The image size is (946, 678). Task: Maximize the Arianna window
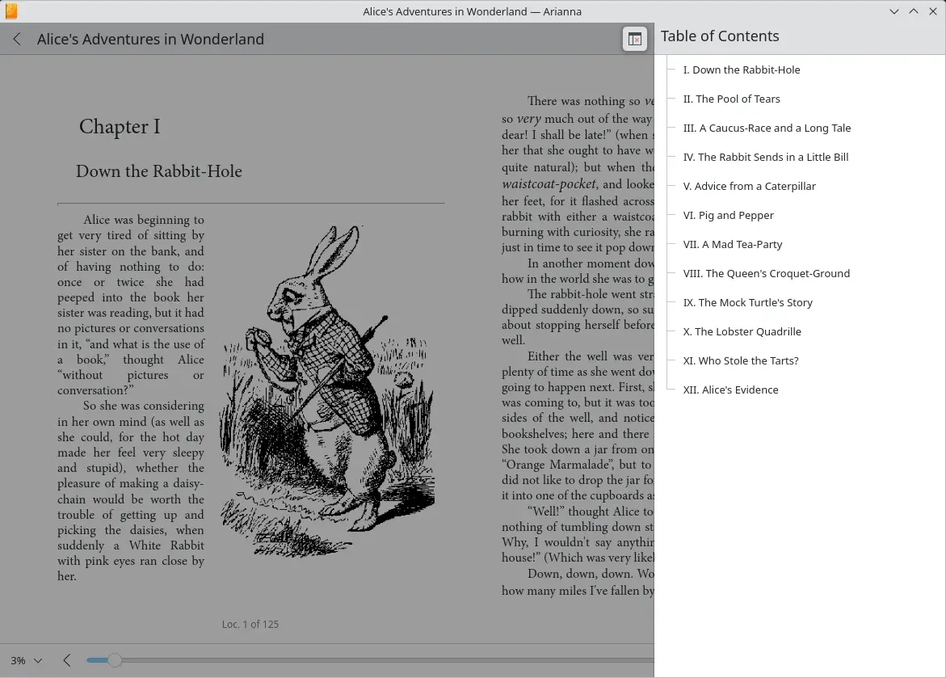pyautogui.click(x=914, y=11)
